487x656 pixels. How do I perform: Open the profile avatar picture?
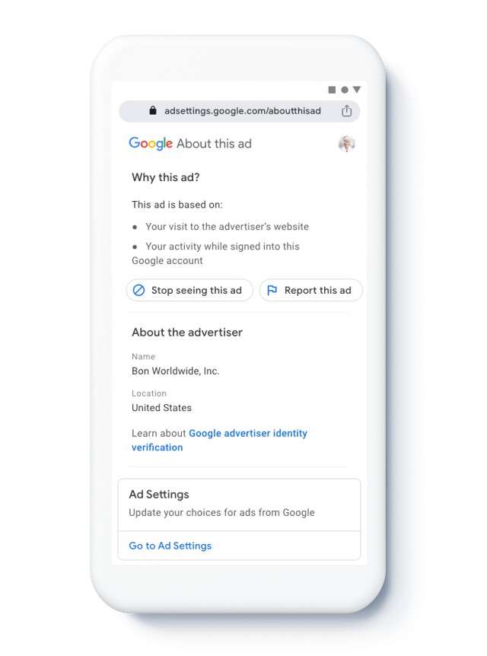[347, 144]
